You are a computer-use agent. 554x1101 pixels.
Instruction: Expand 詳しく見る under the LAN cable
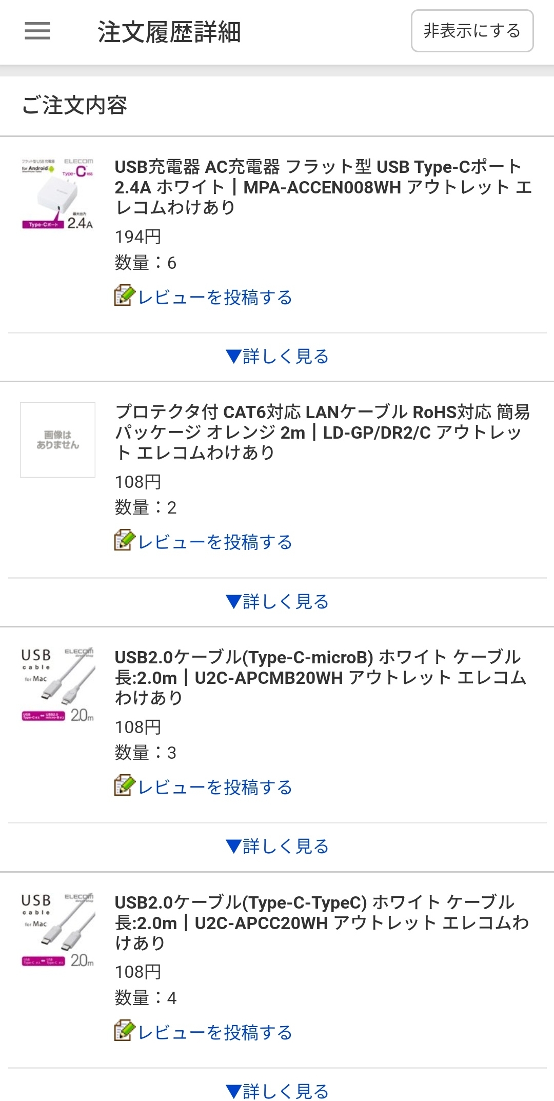coord(277,602)
